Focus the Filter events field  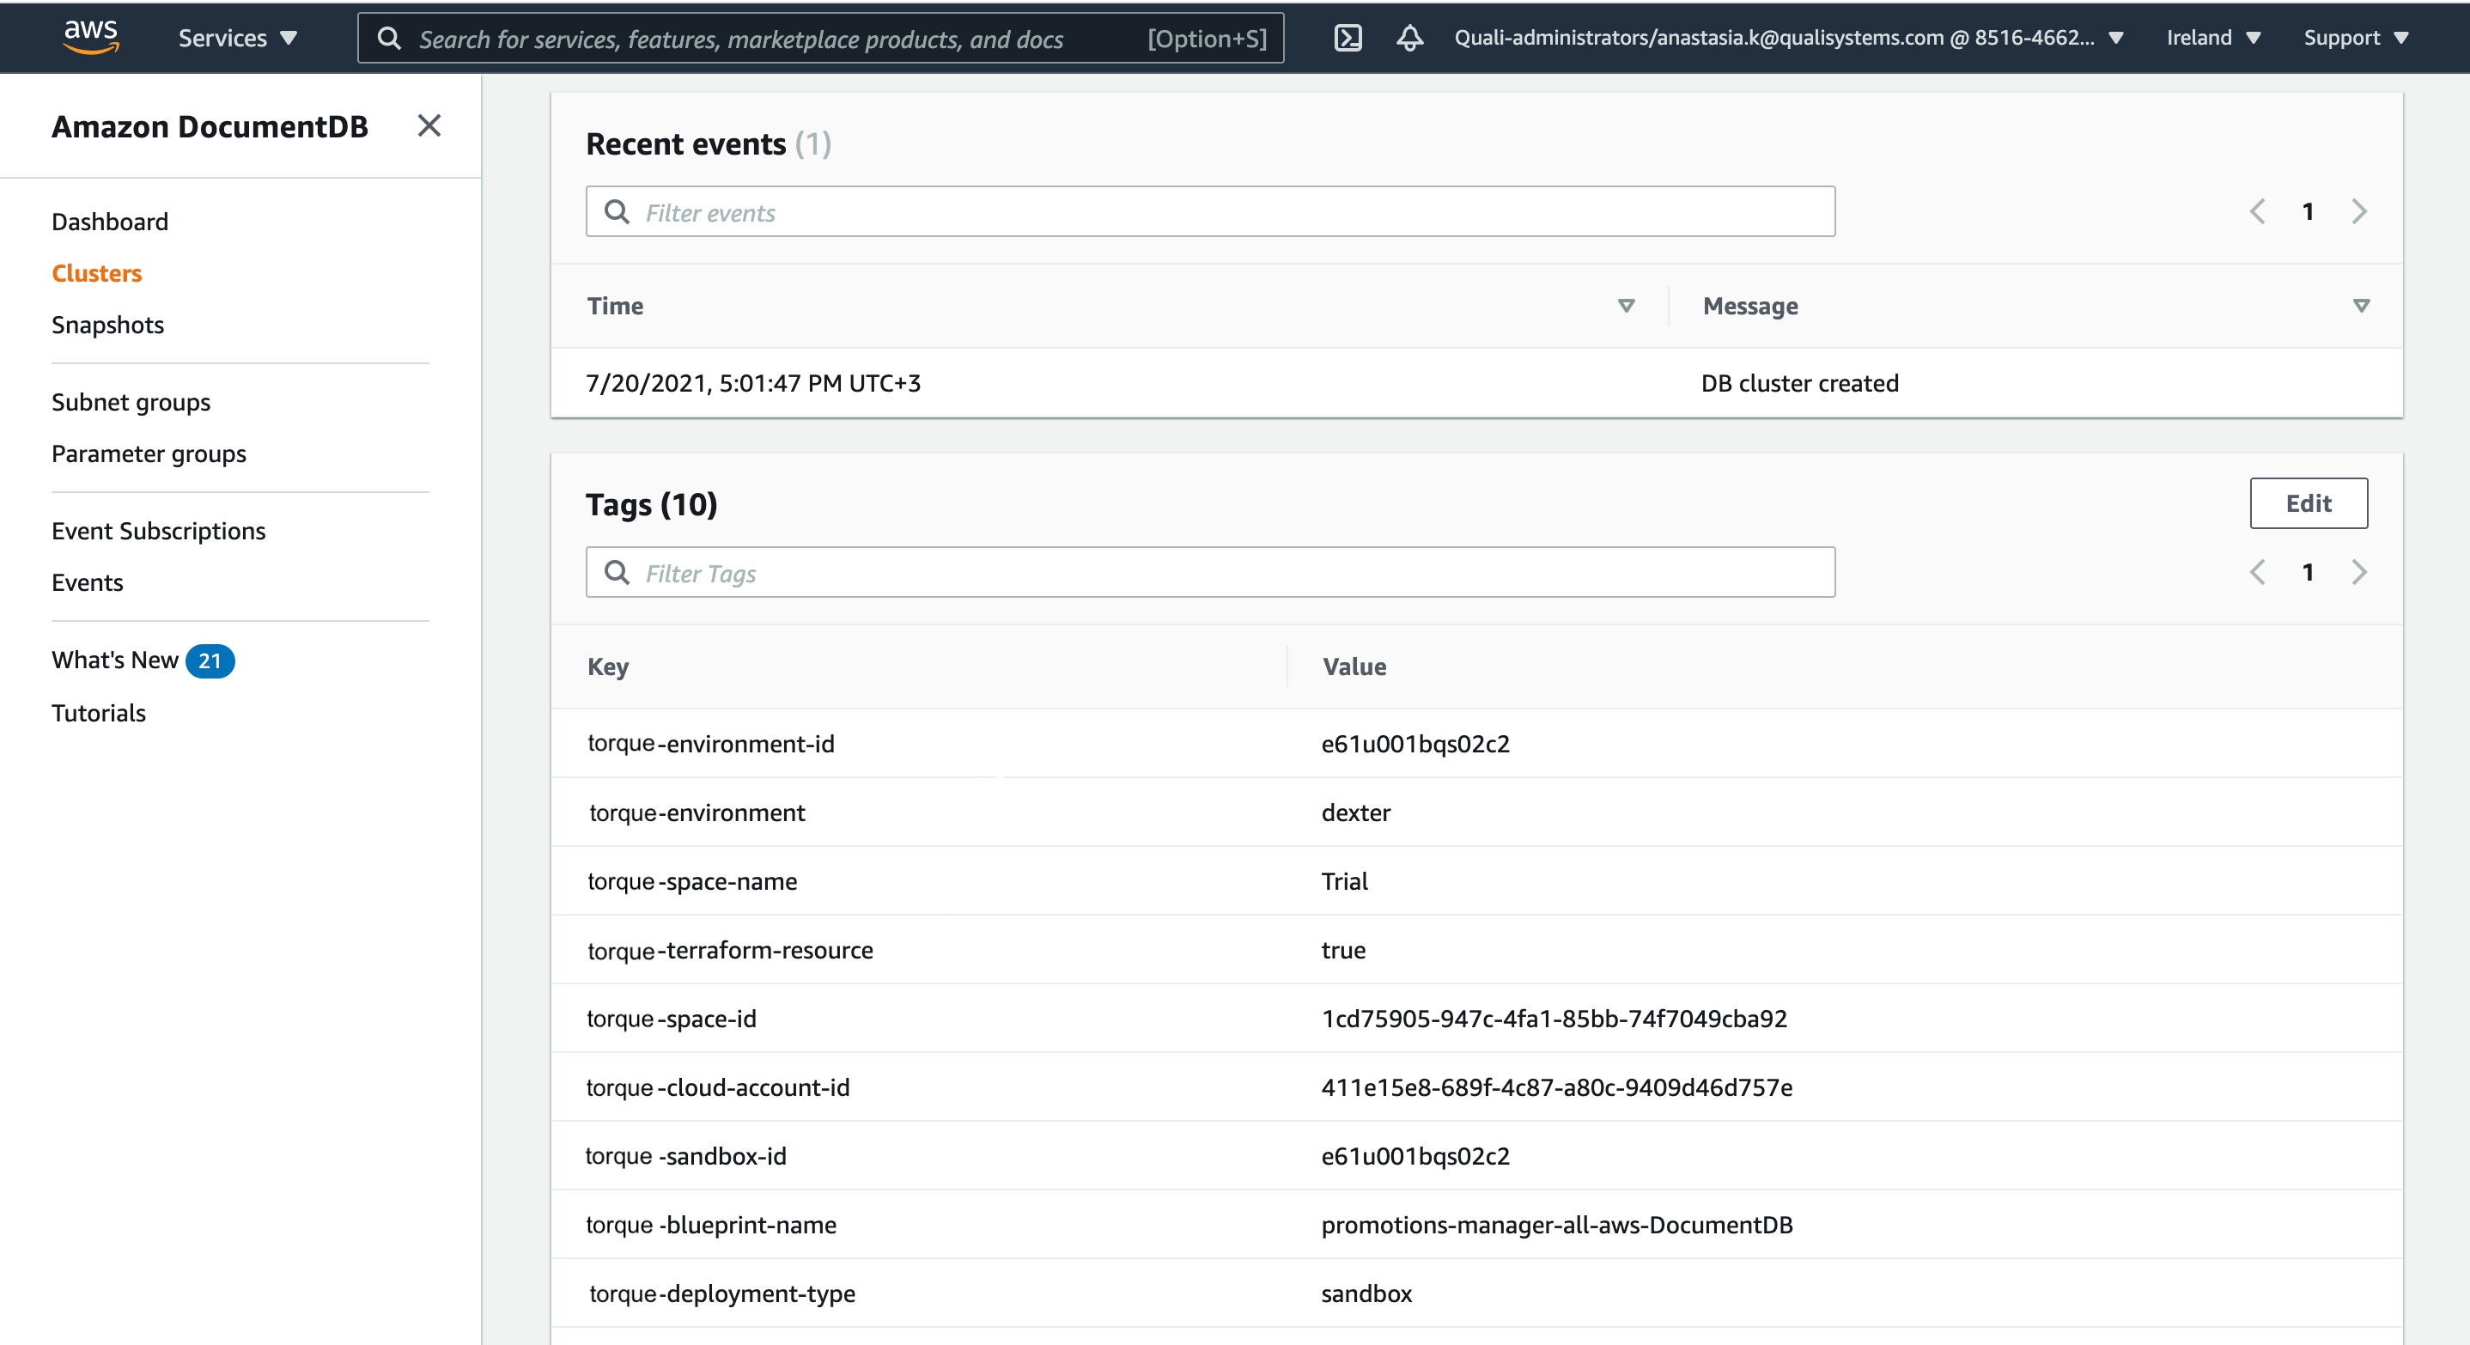(x=1210, y=212)
